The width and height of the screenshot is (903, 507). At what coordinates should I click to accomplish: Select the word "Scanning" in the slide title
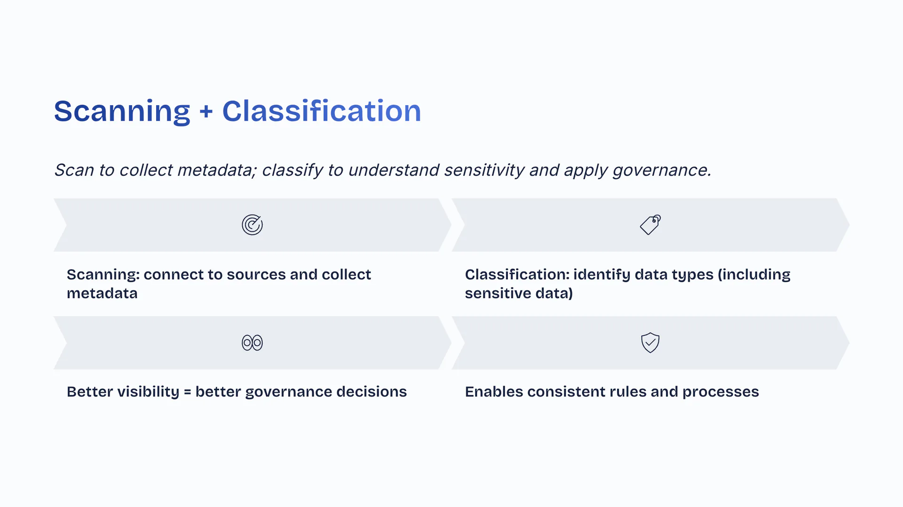coord(122,111)
